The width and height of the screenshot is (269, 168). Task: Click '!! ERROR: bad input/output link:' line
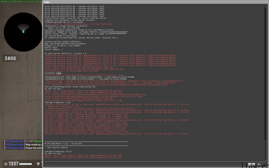pyautogui.click(x=62, y=106)
